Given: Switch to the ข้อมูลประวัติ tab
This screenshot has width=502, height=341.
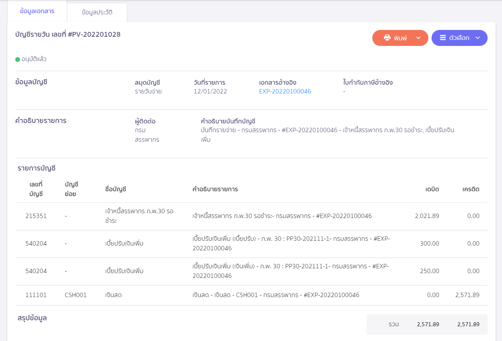Looking at the screenshot, I should [x=97, y=12].
